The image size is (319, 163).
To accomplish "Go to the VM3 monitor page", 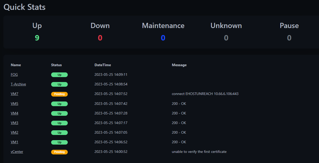I will [15, 123].
